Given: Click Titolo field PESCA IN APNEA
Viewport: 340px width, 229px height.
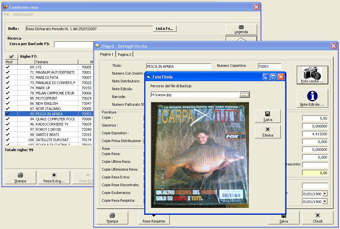Looking at the screenshot, I should pos(179,66).
